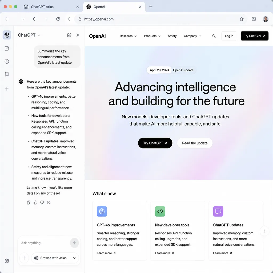273x273 pixels.
Task: Expand the ChatGPT model dropdown
Action: 29,35
